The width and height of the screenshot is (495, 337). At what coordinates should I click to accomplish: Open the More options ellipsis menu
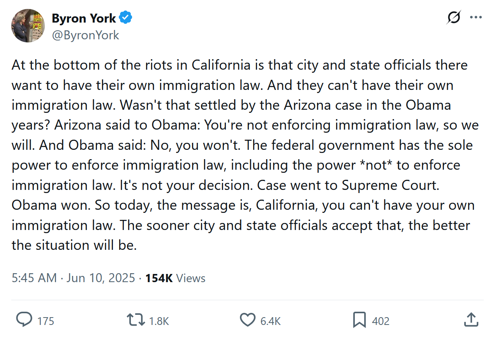[x=476, y=18]
